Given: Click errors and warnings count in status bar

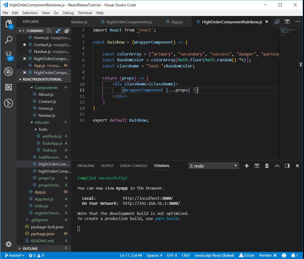Looking at the screenshot, I should coord(36,255).
